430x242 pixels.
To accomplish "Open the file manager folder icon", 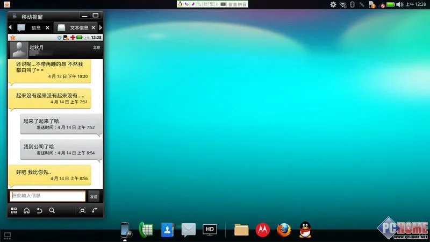I will click(241, 230).
